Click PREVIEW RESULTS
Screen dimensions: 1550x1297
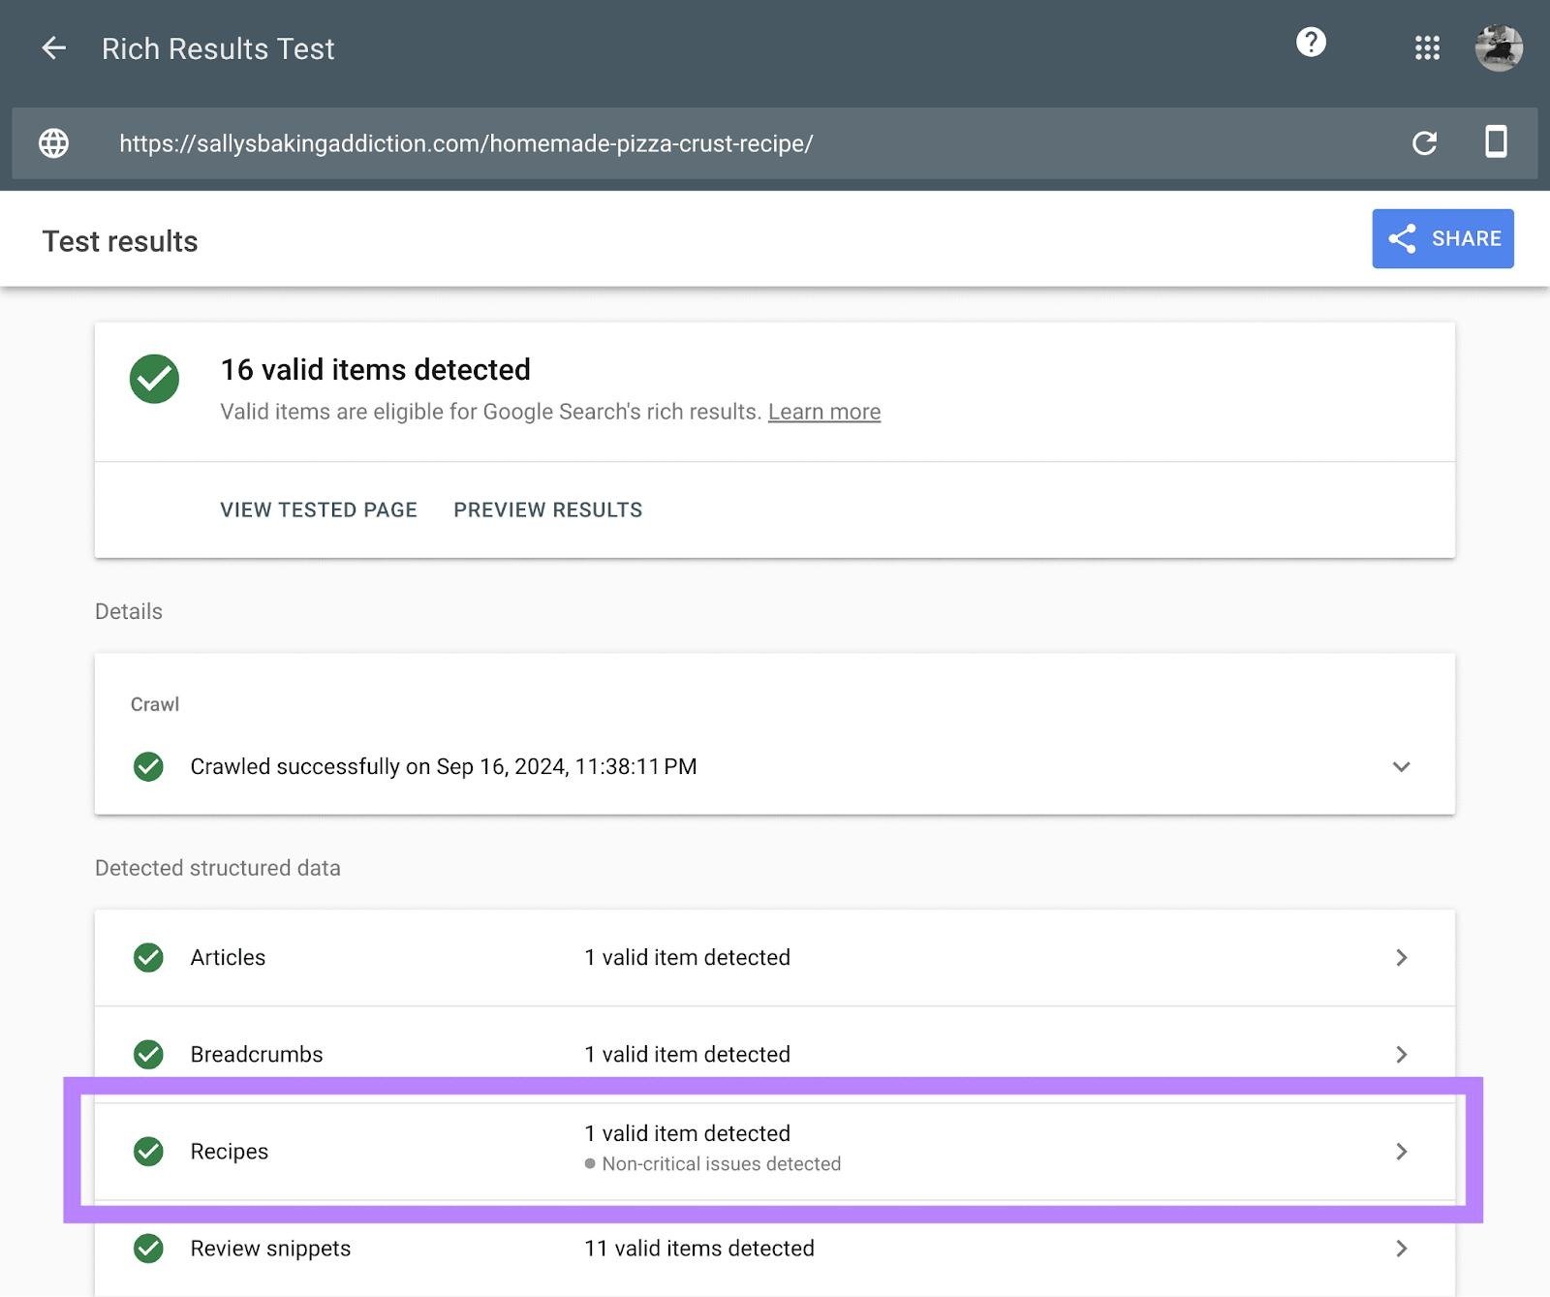tap(548, 510)
